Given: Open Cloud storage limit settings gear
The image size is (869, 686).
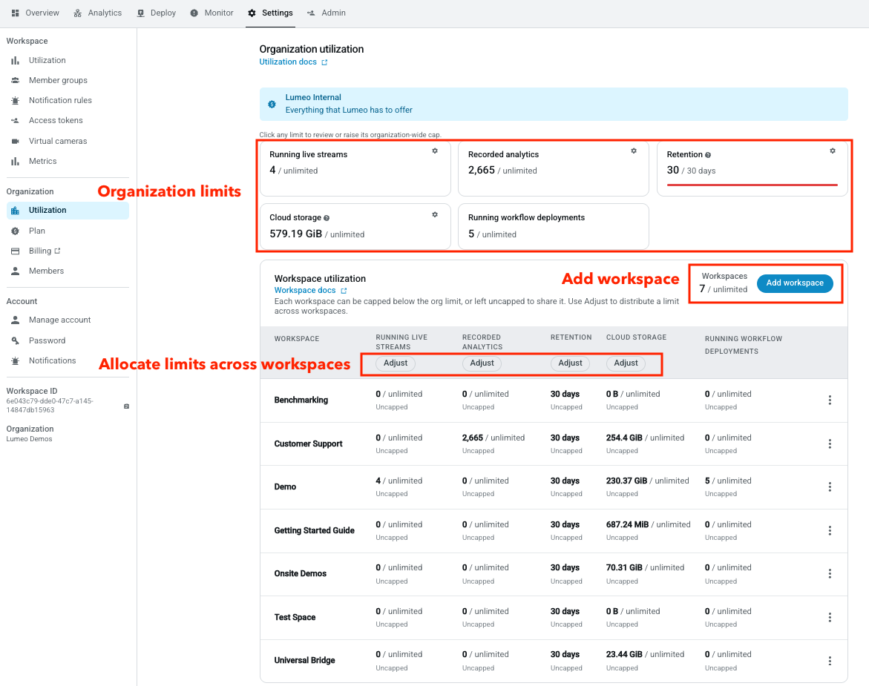Looking at the screenshot, I should [x=435, y=214].
